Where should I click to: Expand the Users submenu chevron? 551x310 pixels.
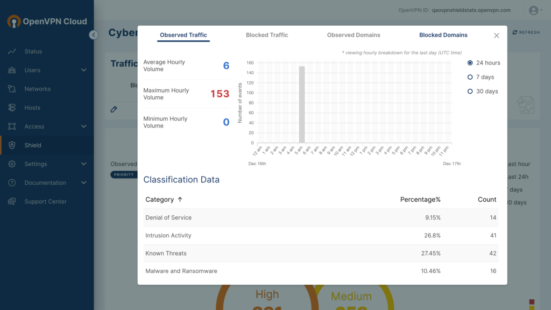click(x=83, y=70)
